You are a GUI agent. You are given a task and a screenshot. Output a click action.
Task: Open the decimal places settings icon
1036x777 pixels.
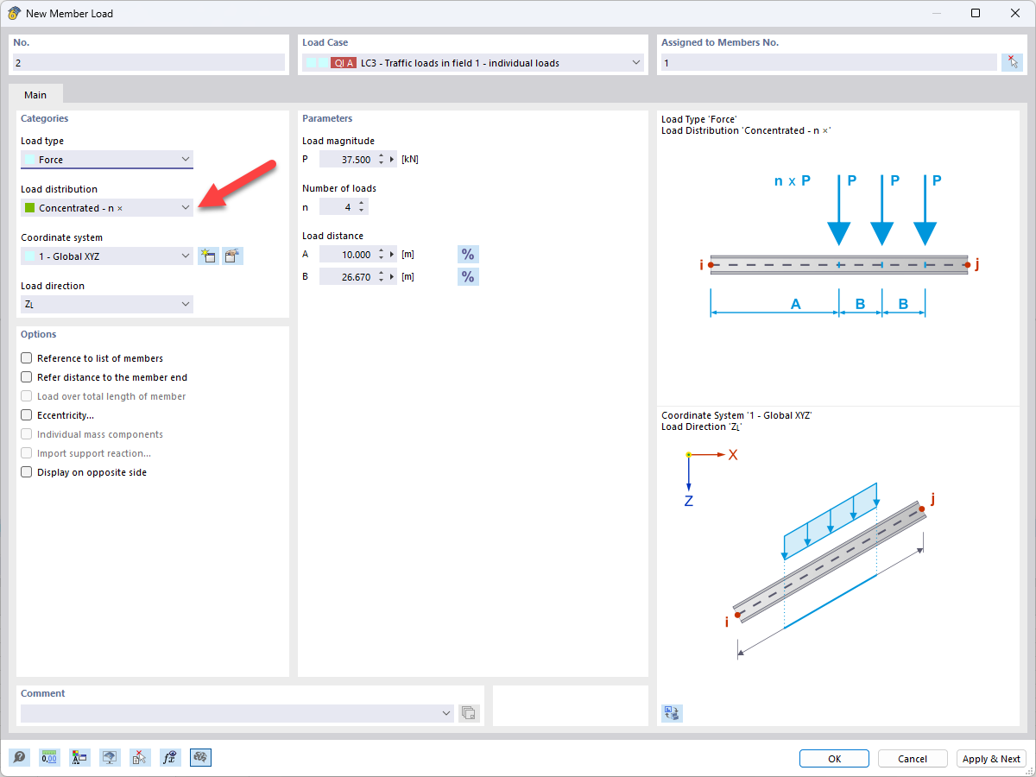coord(49,757)
